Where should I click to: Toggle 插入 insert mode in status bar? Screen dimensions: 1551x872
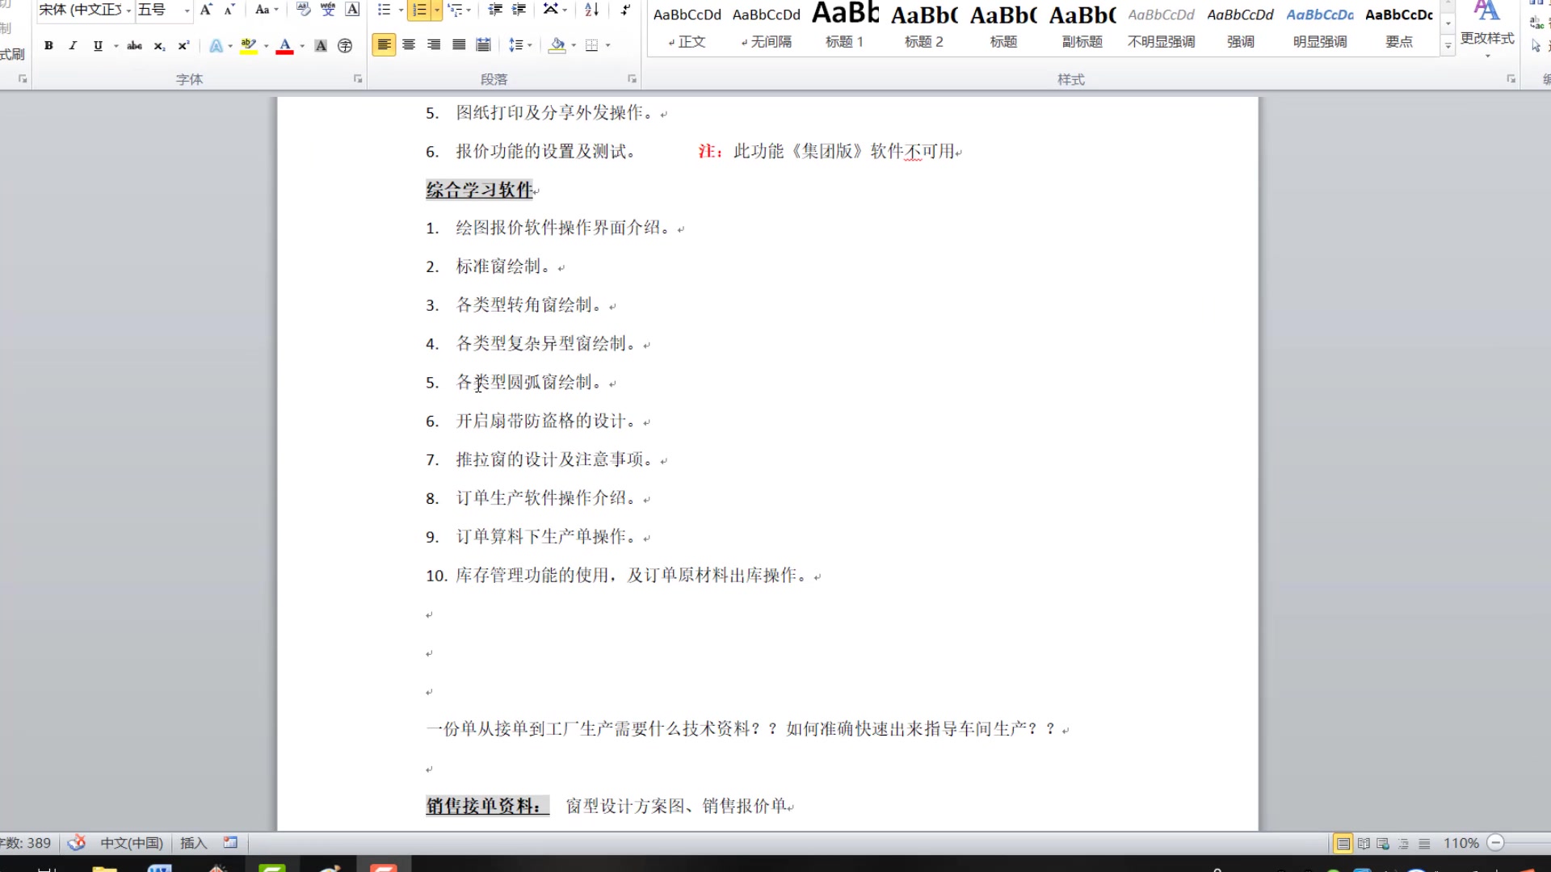193,843
